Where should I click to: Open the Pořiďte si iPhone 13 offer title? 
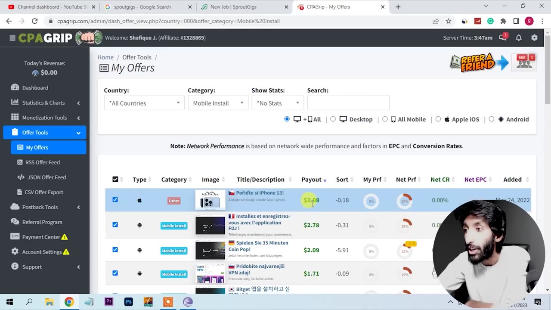tap(260, 193)
